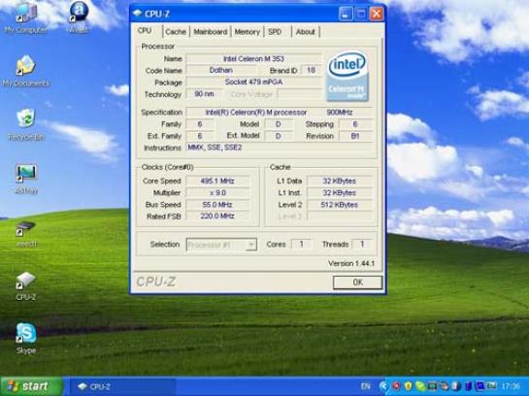The image size is (529, 396).
Task: Select the CPU-Z taskbar button
Action: 123,386
